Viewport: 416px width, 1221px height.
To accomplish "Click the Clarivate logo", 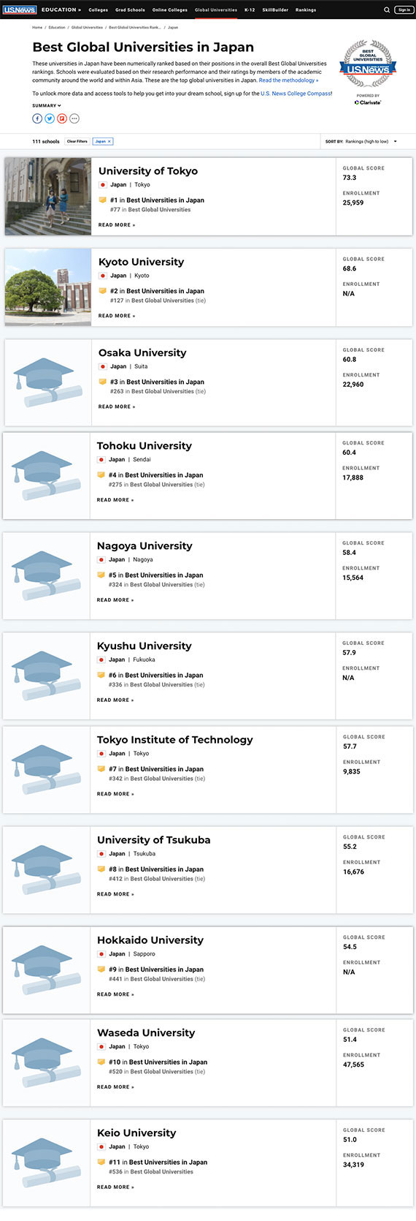I will point(368,102).
